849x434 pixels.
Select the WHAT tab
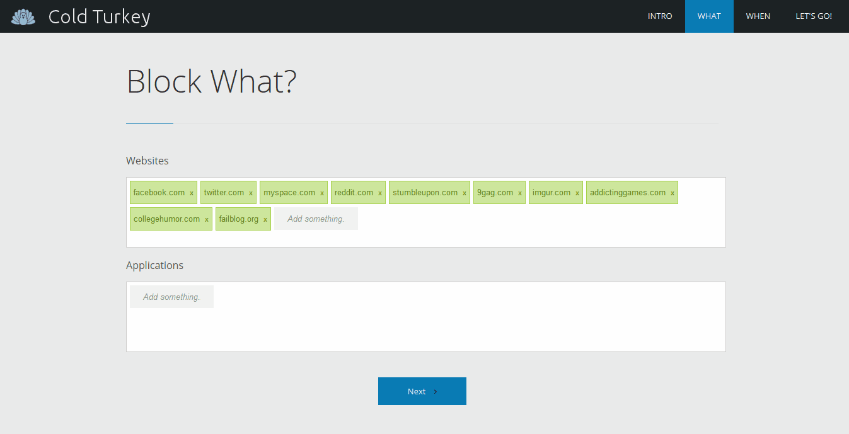click(x=709, y=16)
